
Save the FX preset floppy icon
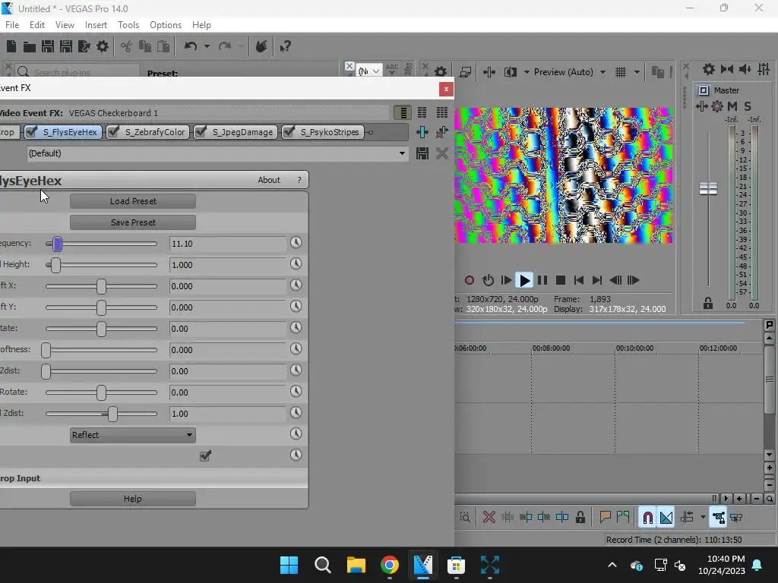tap(422, 153)
